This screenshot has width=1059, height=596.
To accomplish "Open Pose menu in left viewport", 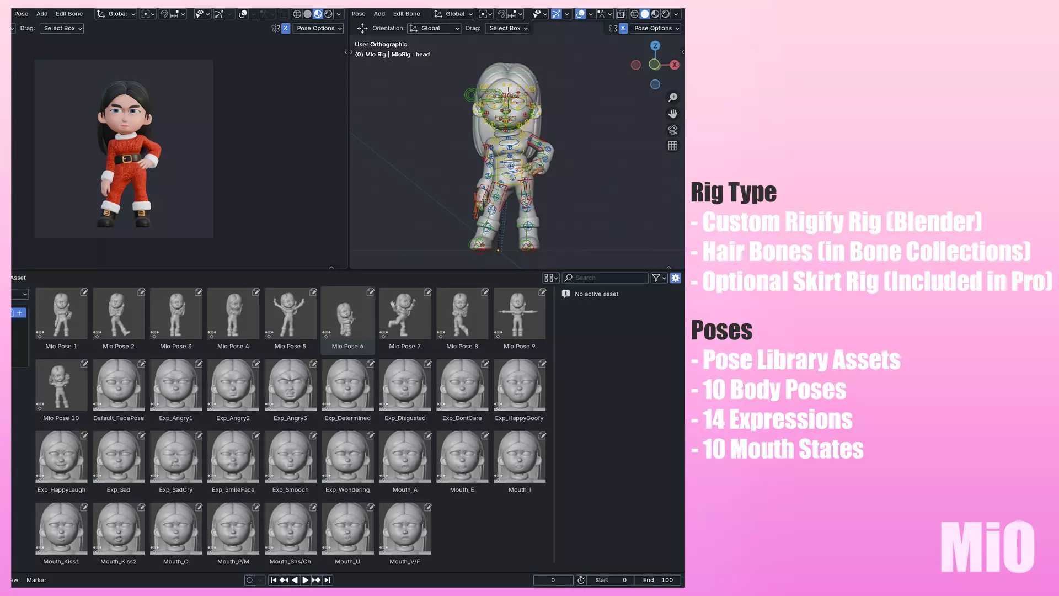I will [21, 14].
